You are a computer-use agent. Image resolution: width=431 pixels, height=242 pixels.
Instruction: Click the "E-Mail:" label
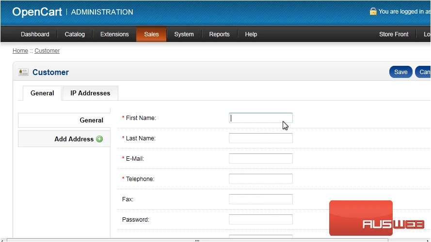[135, 159]
